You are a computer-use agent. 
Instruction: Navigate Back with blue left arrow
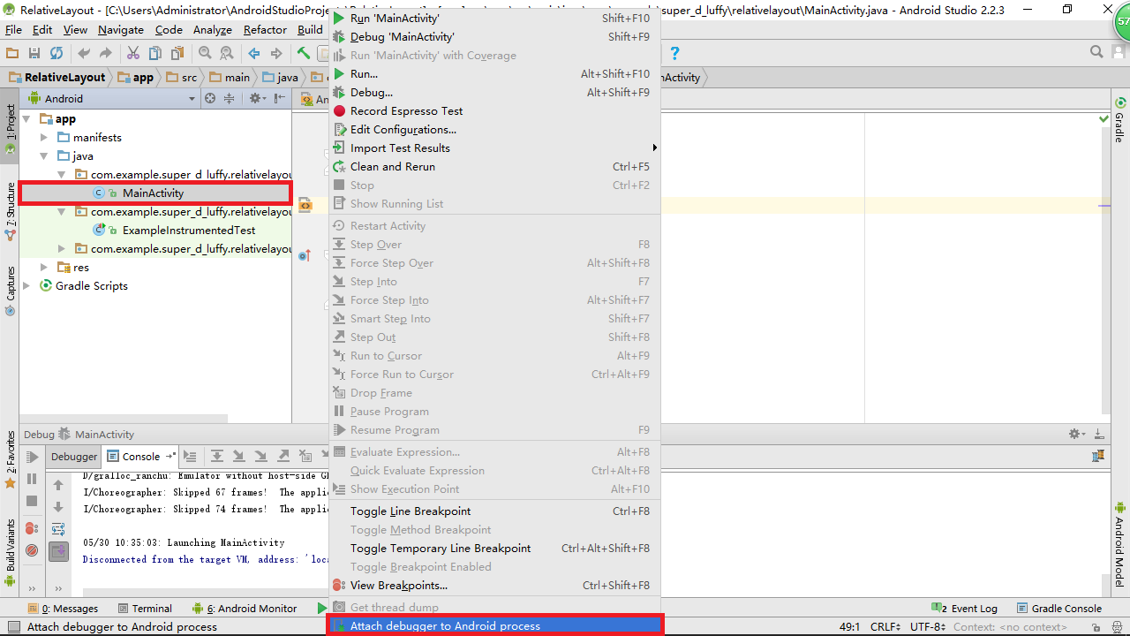254,53
